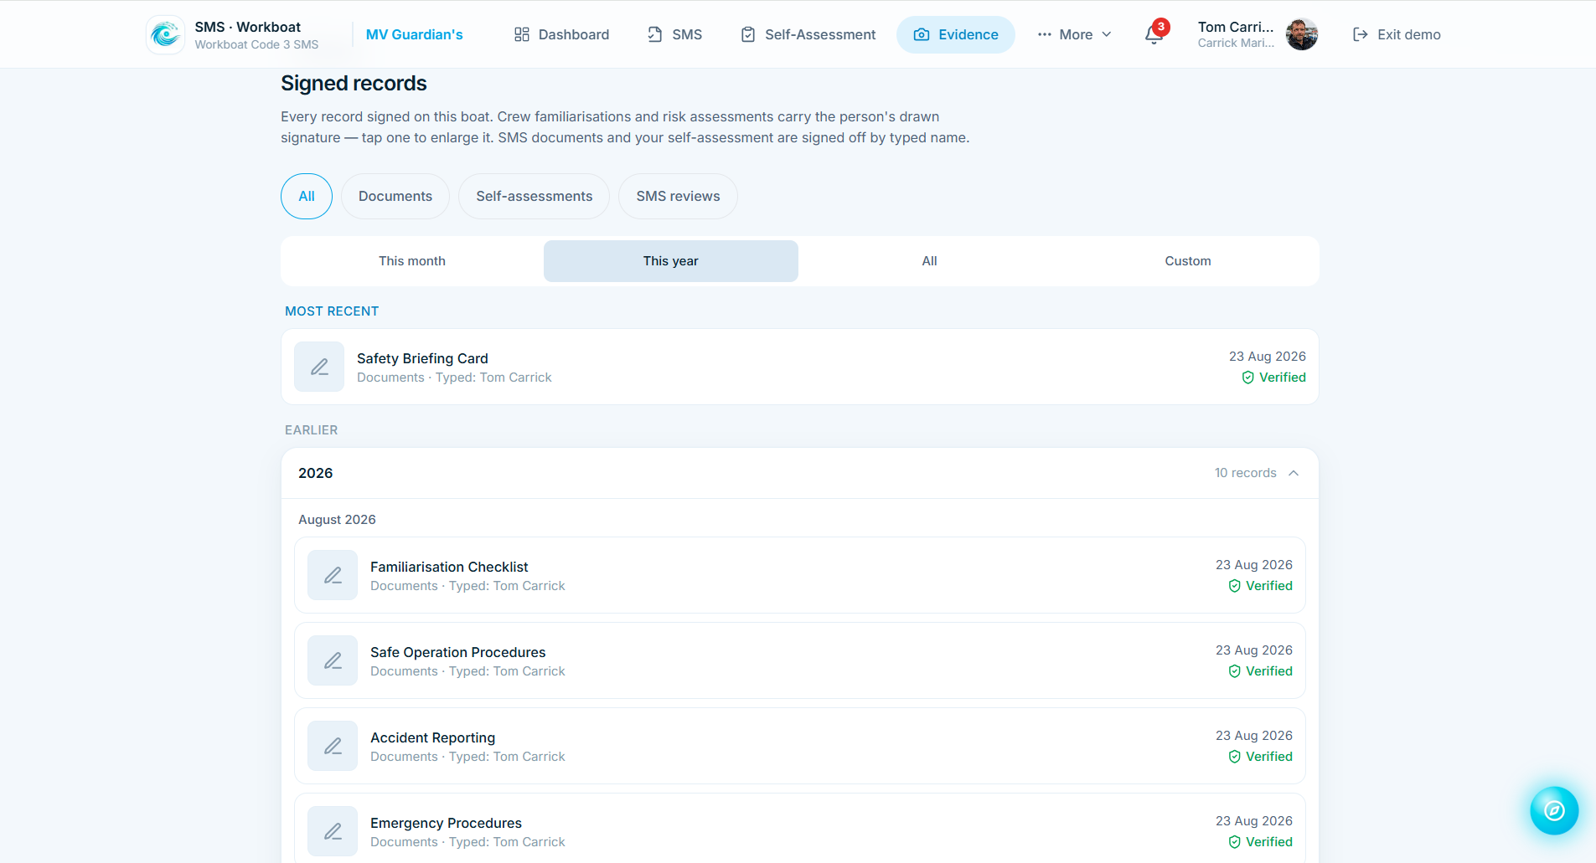Viewport: 1596px width, 863px height.
Task: Click Verified status on Safety Briefing Card
Action: click(x=1273, y=378)
